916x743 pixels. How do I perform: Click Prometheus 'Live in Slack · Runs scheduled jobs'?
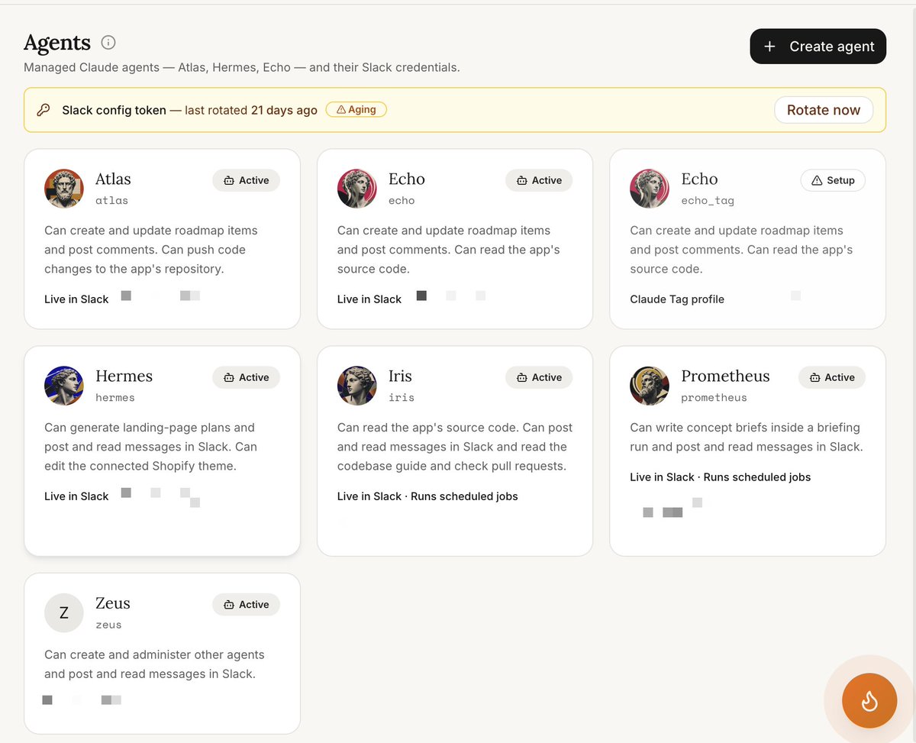pyautogui.click(x=721, y=477)
